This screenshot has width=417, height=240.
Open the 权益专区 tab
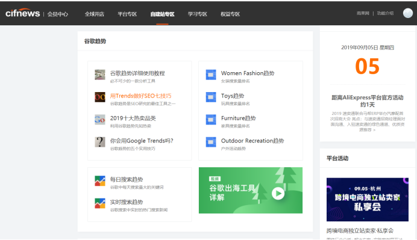pyautogui.click(x=230, y=14)
